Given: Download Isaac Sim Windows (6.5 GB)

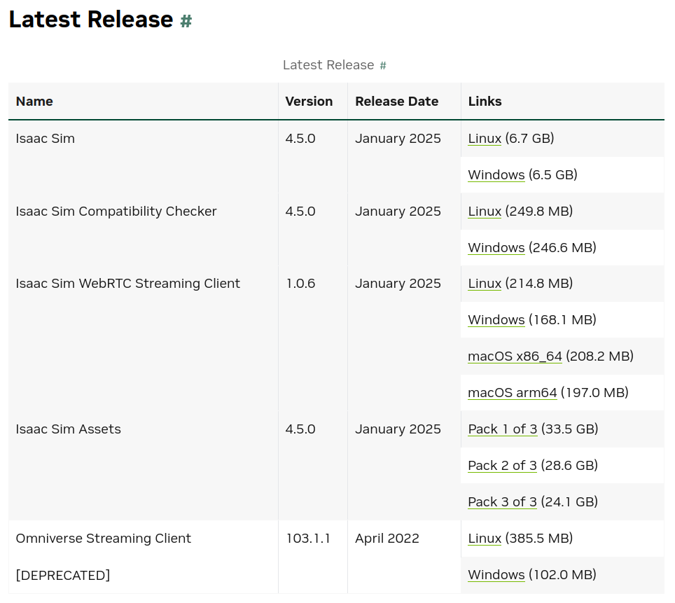Looking at the screenshot, I should [496, 175].
